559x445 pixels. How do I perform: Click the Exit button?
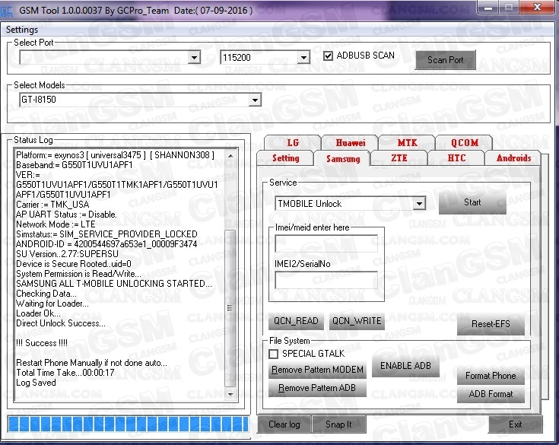pos(515,424)
